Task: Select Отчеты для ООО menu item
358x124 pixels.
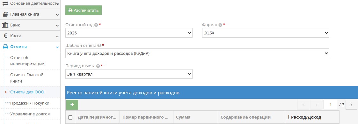Action: 27,92
